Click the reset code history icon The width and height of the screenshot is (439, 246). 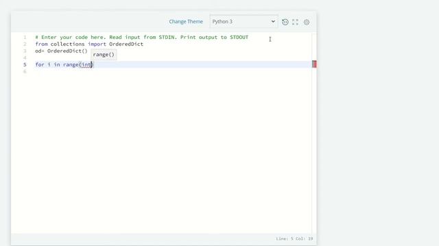pyautogui.click(x=285, y=22)
